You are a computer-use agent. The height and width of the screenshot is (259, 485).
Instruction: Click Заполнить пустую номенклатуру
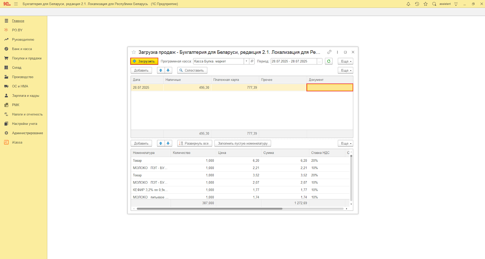pos(243,143)
